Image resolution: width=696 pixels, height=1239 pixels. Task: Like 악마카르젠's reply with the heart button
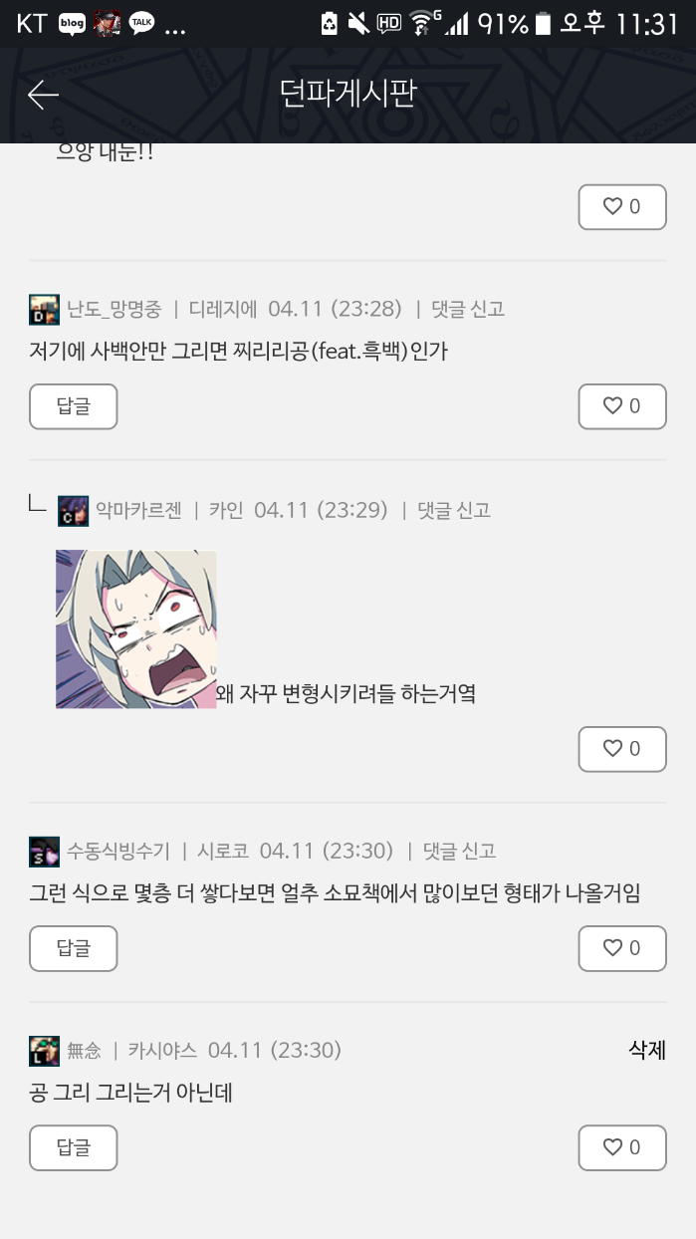click(622, 749)
